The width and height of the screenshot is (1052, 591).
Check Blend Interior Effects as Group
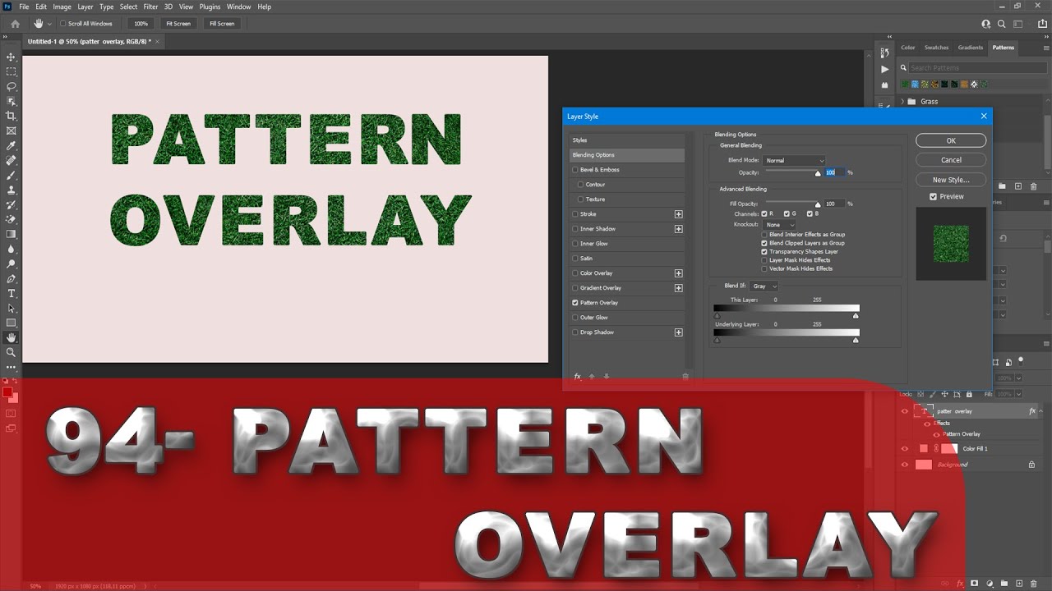pyautogui.click(x=764, y=235)
